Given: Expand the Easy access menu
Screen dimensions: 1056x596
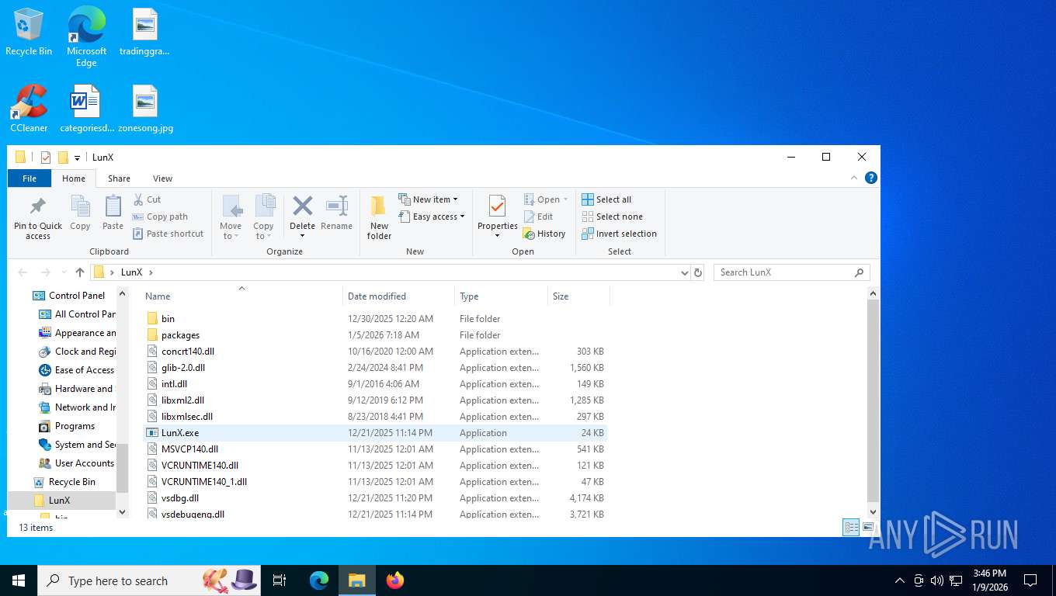Looking at the screenshot, I should coord(431,217).
